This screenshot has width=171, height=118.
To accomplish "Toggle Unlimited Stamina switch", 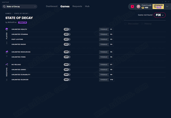I will click(x=67, y=34).
